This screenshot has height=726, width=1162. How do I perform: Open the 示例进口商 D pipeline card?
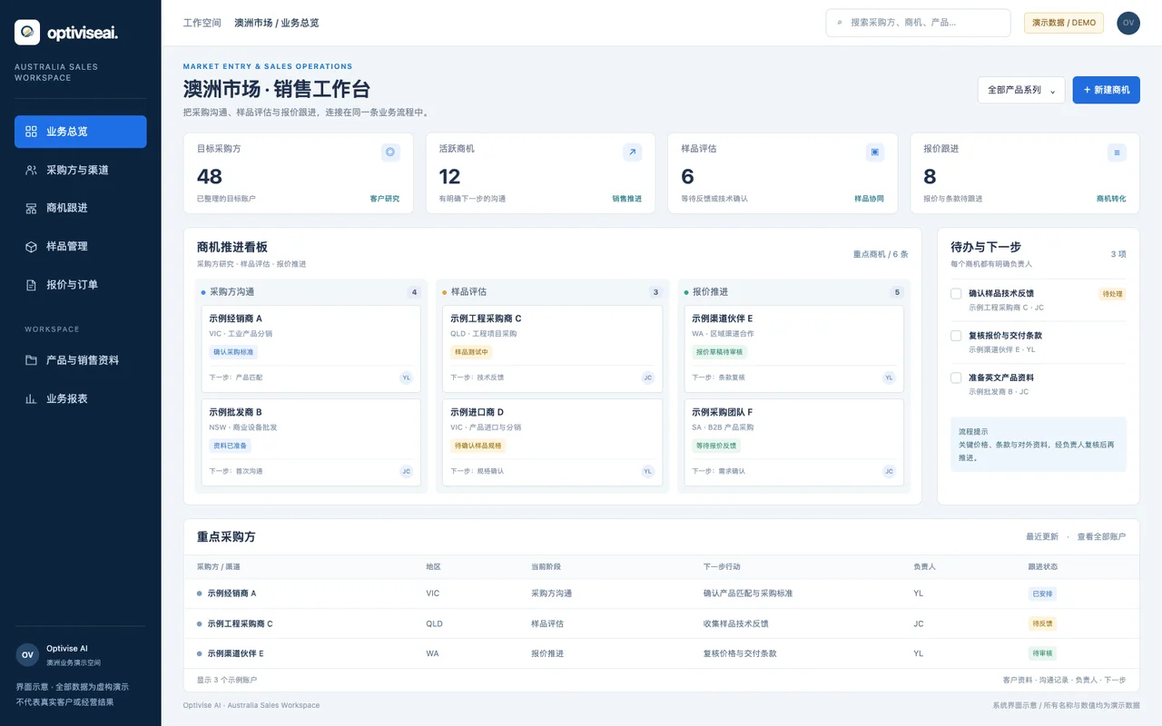click(552, 442)
